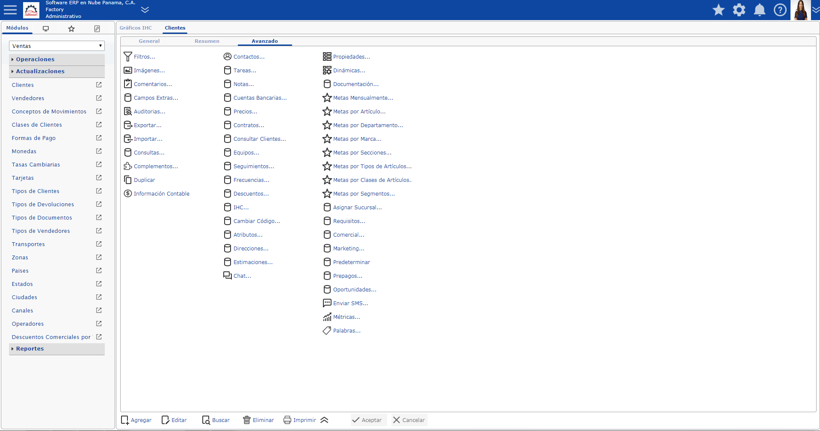Viewport: 820px width, 431px height.
Task: Collapse the Actualizaciones section
Action: (57, 71)
